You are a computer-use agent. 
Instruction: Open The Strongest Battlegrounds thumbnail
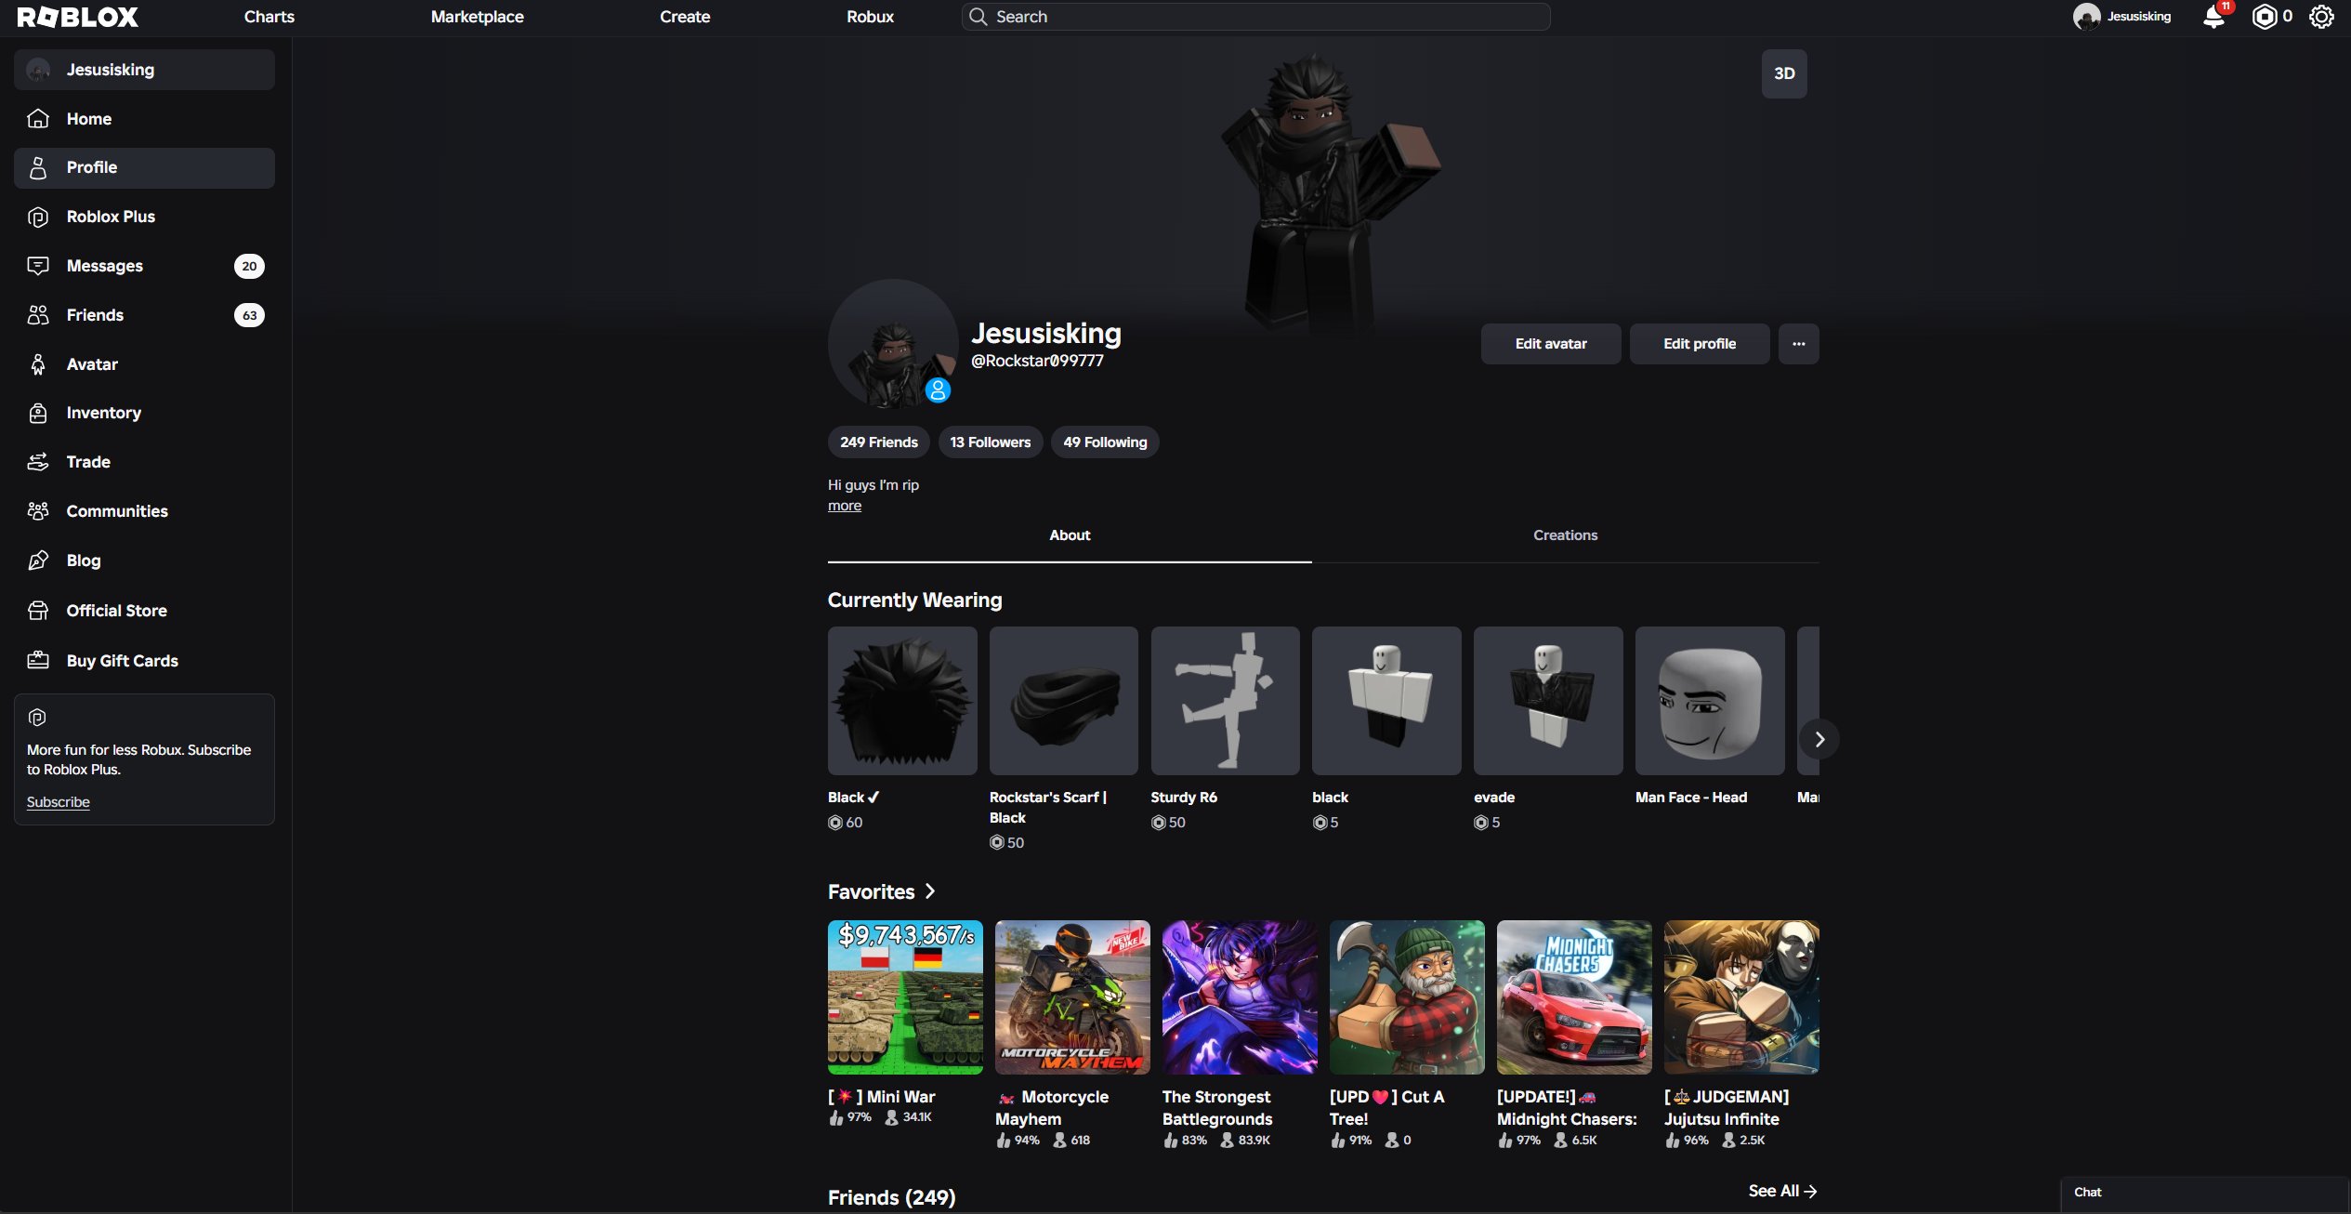(x=1240, y=997)
